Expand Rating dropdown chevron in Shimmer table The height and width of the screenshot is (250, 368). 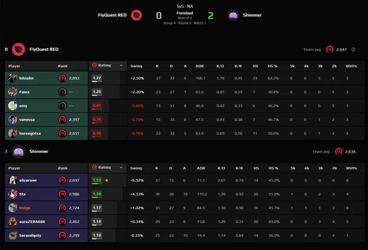click(121, 167)
